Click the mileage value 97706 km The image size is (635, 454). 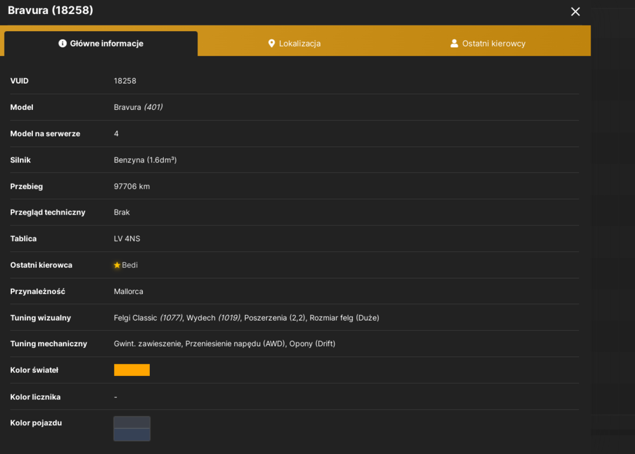point(131,186)
